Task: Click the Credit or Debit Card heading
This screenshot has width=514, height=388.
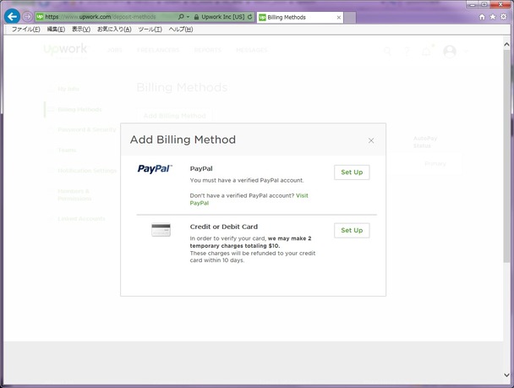Action: click(x=224, y=227)
